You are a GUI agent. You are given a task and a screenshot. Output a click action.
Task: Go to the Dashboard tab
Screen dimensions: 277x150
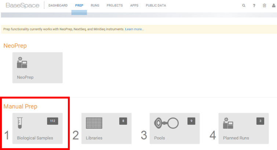[58, 5]
